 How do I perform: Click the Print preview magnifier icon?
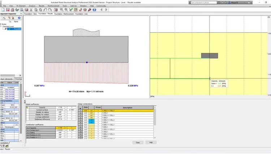(22, 10)
